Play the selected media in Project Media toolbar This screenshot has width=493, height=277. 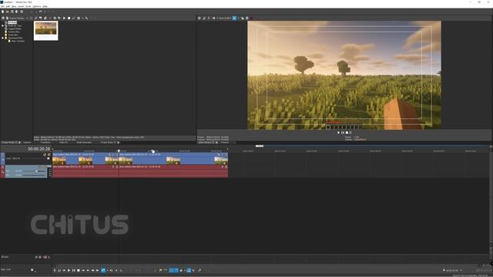click(65, 18)
